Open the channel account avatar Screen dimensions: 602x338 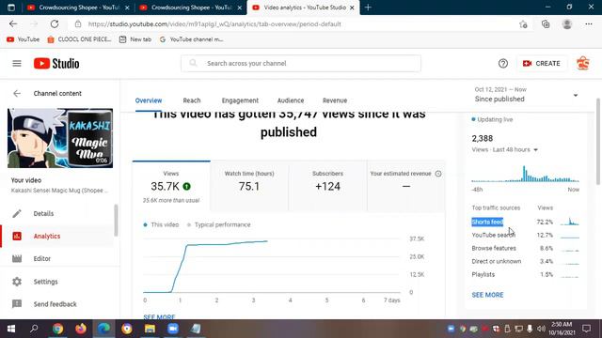coord(583,64)
